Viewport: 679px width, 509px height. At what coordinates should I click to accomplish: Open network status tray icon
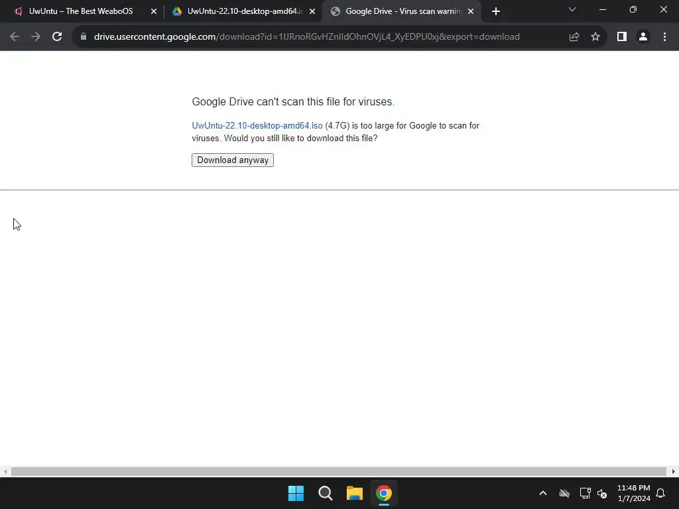click(x=585, y=493)
